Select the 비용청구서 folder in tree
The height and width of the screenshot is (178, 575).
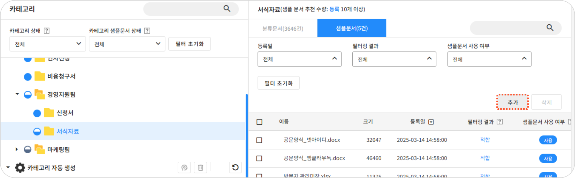point(61,77)
